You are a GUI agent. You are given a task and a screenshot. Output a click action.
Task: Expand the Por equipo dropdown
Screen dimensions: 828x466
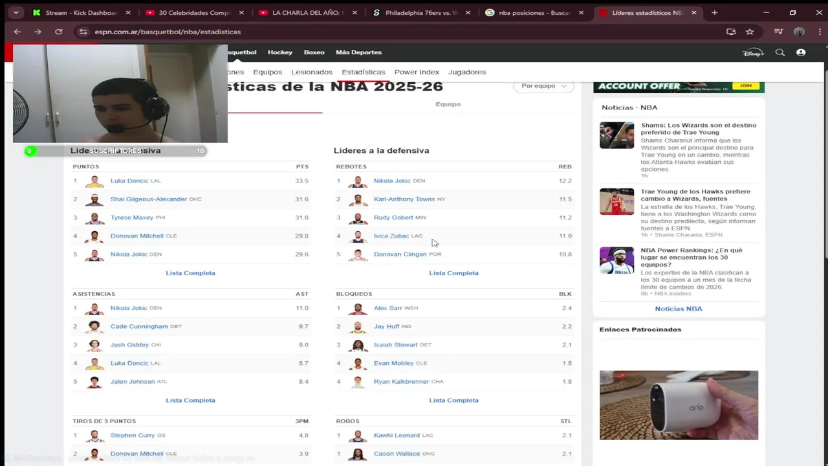point(543,86)
